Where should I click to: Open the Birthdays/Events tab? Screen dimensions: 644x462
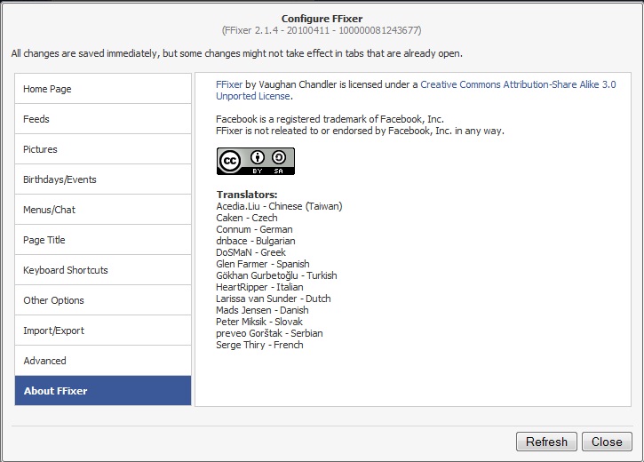[x=103, y=179]
